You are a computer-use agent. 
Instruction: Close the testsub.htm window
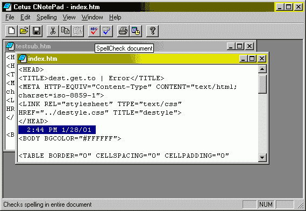pos(250,46)
